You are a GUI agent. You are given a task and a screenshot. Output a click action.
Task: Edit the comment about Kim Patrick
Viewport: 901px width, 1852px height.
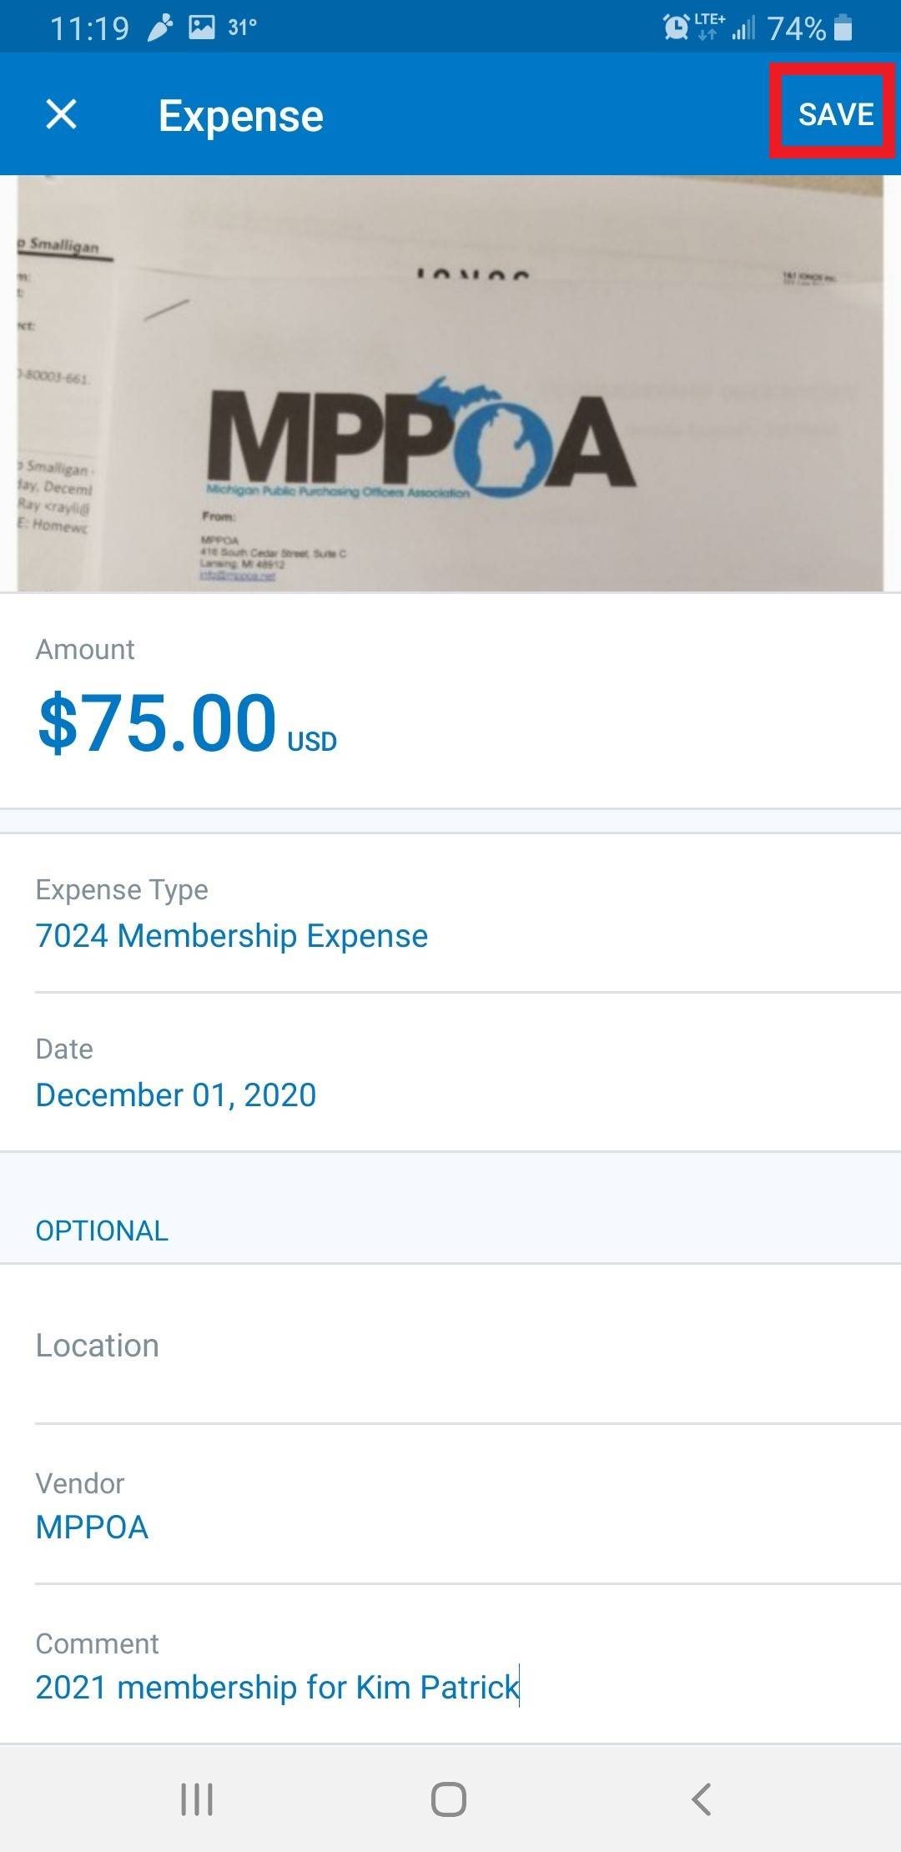click(x=277, y=1687)
